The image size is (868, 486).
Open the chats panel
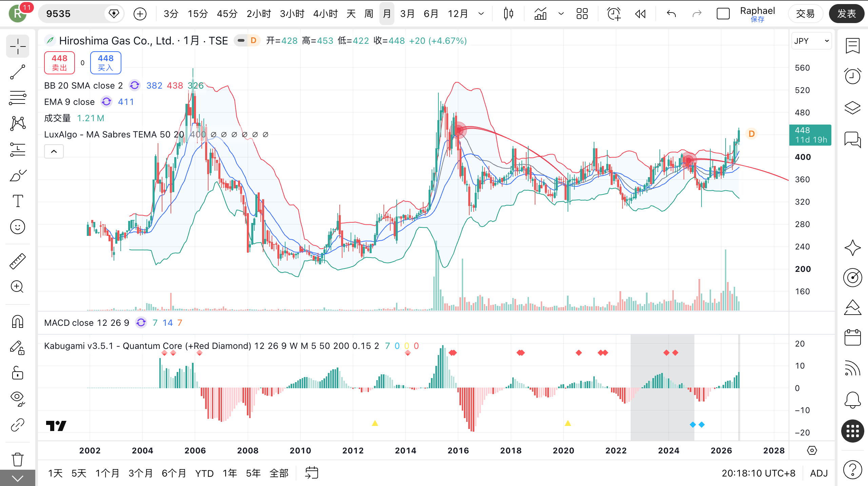852,139
